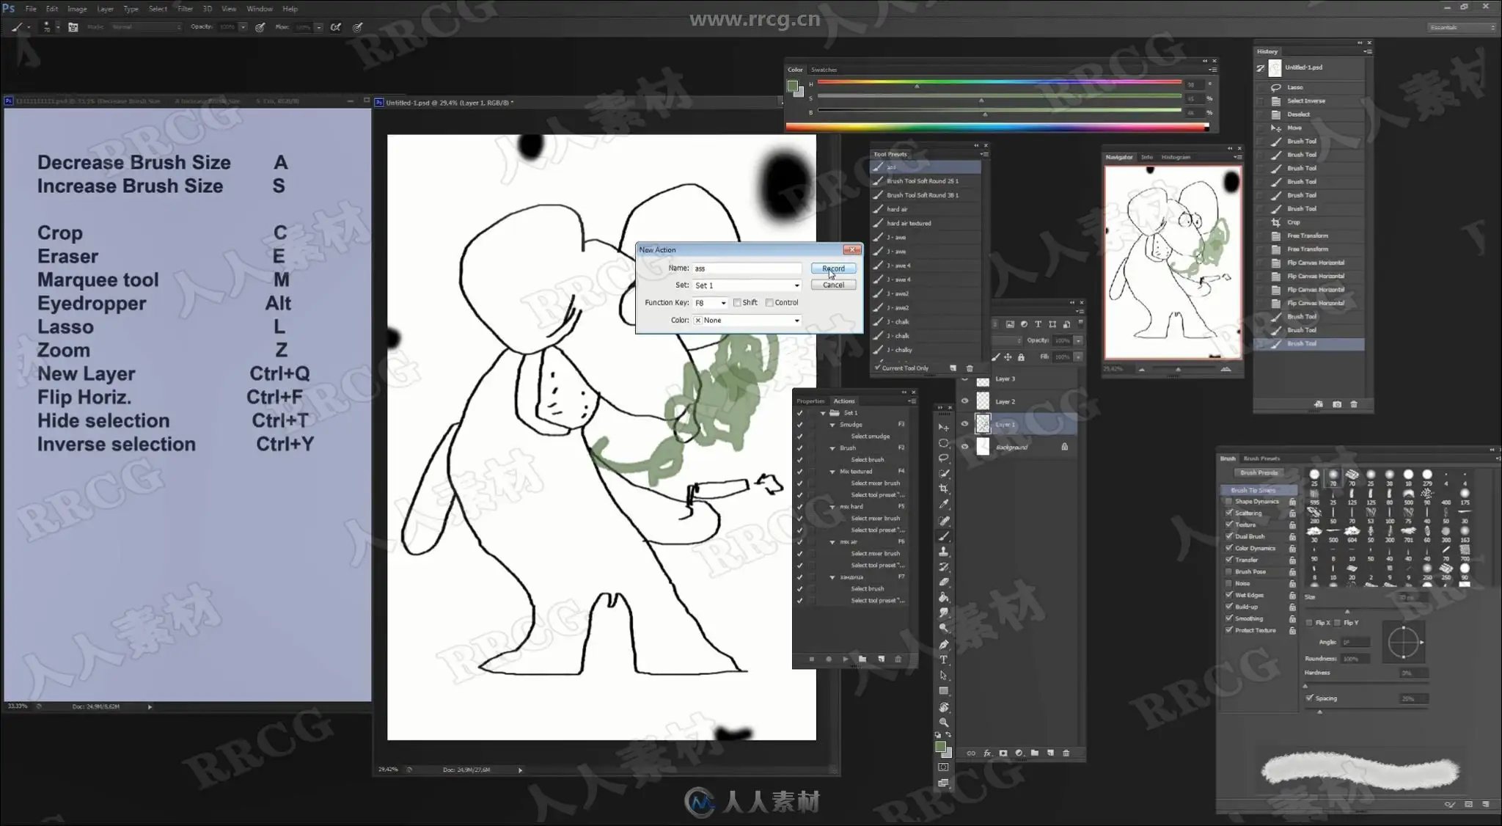Click play button in Actions panel

pyautogui.click(x=845, y=659)
